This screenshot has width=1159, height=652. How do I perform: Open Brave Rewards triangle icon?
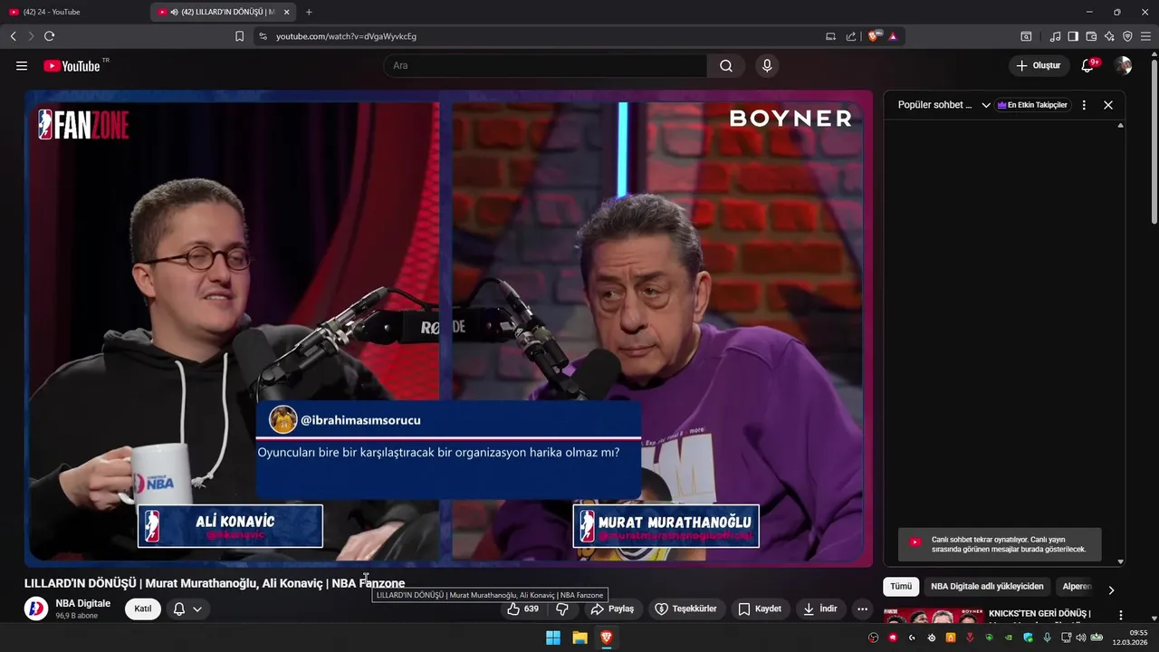tap(893, 36)
